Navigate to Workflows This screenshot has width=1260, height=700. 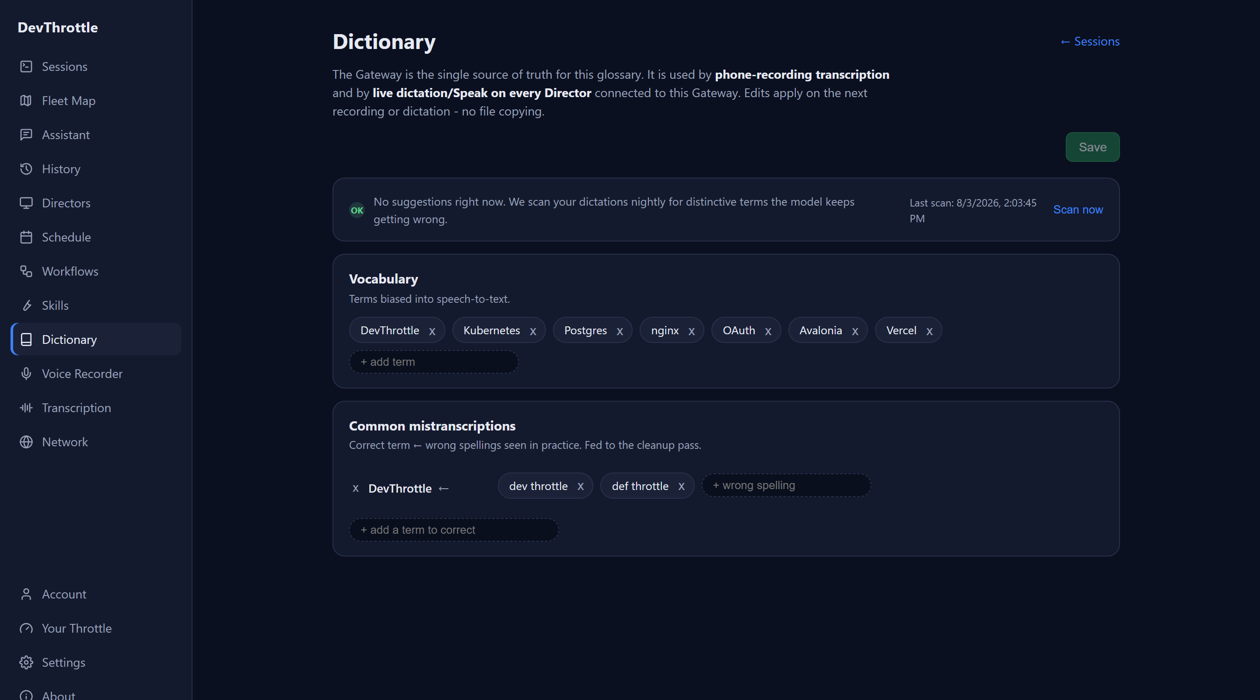pos(96,272)
